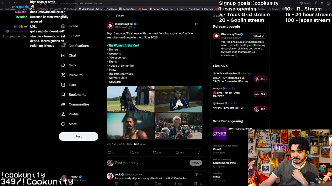
Task: Click the browser address bar URL
Action: click(75, 3)
